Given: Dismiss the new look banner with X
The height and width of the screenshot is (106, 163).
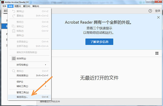Looking at the screenshot, I should 158,17.
